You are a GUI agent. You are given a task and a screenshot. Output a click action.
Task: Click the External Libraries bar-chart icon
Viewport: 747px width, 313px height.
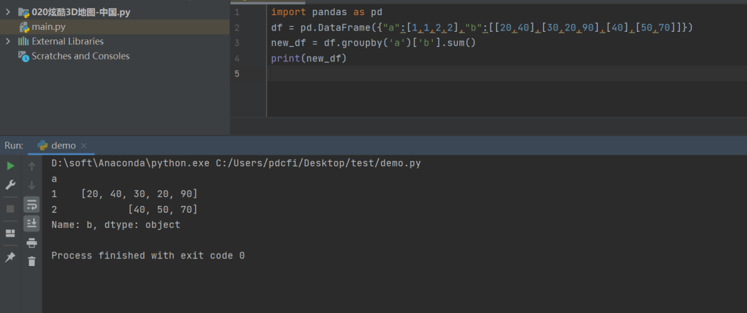[24, 41]
